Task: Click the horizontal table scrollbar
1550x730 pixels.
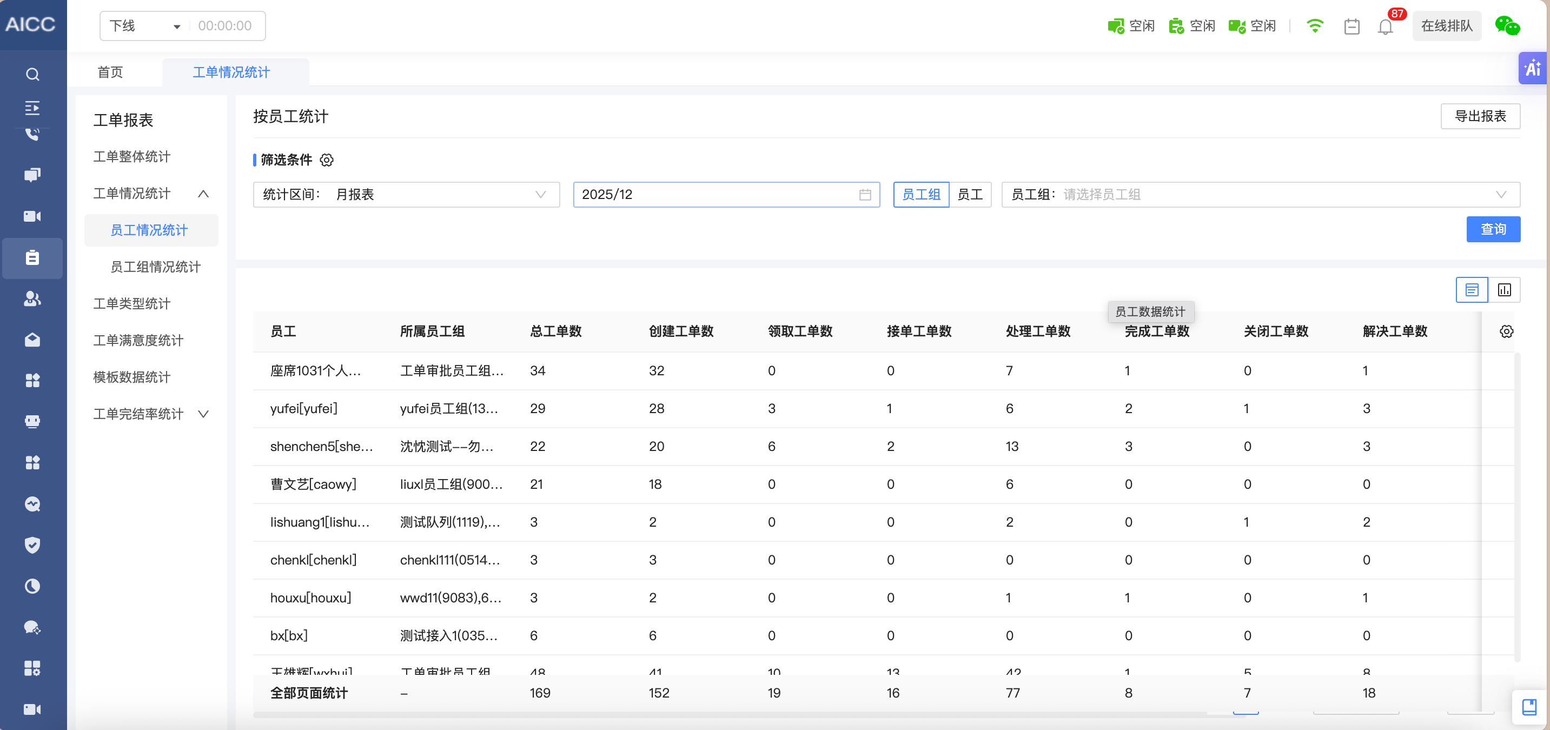Action: 722,715
